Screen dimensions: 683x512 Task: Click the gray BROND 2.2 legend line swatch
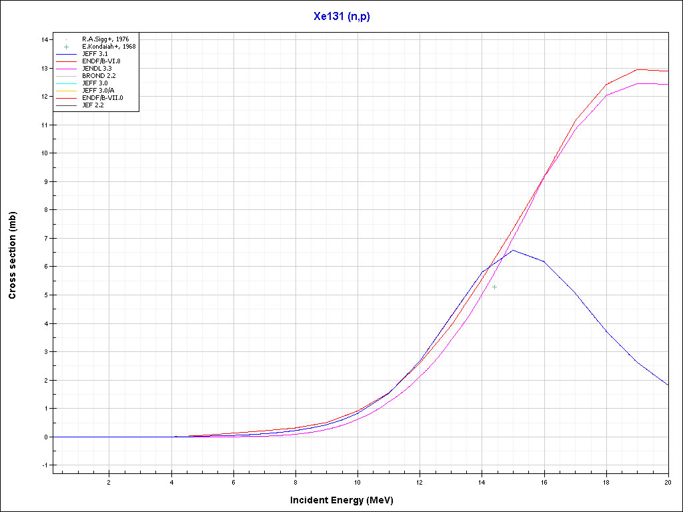pyautogui.click(x=66, y=76)
